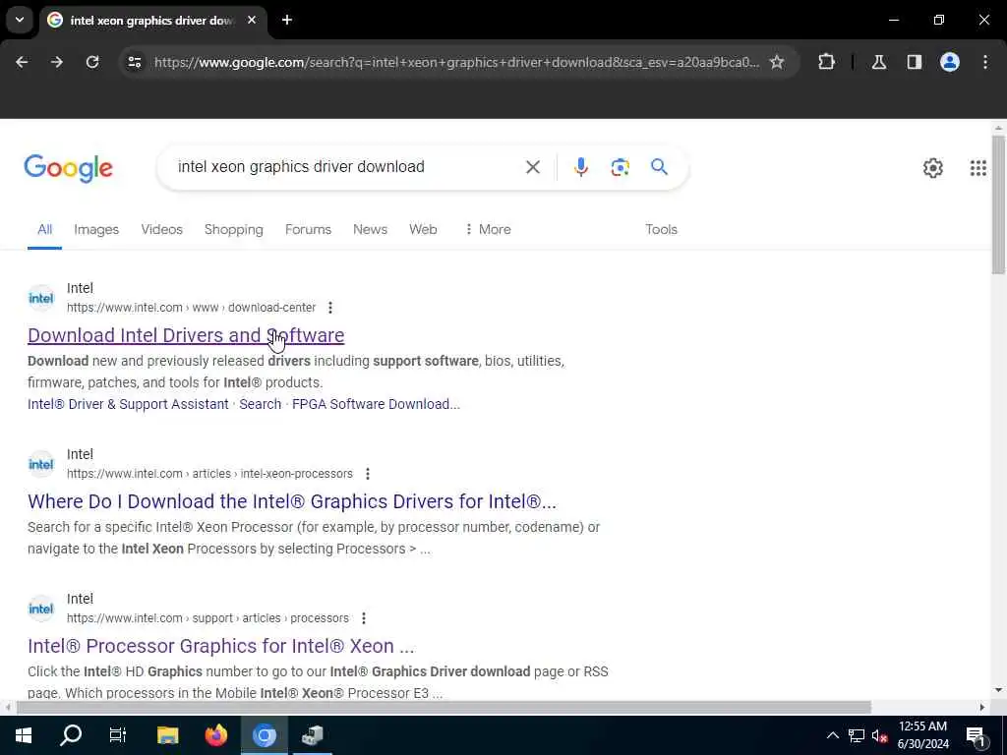Switch to the Shopping tab
This screenshot has height=755, width=1007.
click(x=234, y=229)
